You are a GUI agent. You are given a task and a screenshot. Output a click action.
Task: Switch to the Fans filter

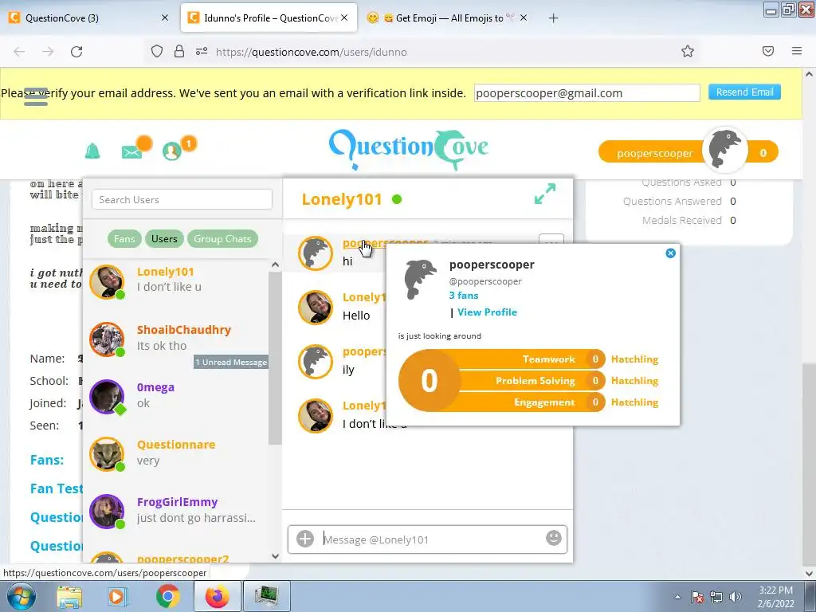tap(124, 239)
